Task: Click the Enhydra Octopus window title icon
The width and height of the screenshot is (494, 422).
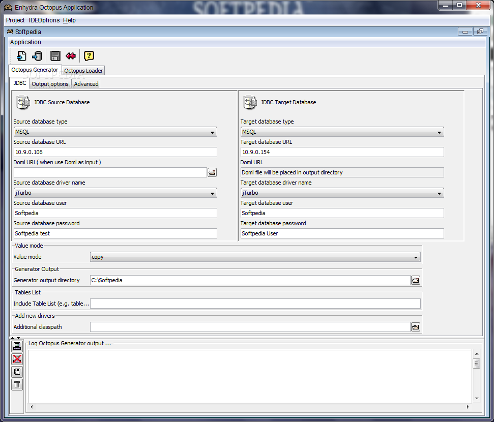Action: click(8, 7)
